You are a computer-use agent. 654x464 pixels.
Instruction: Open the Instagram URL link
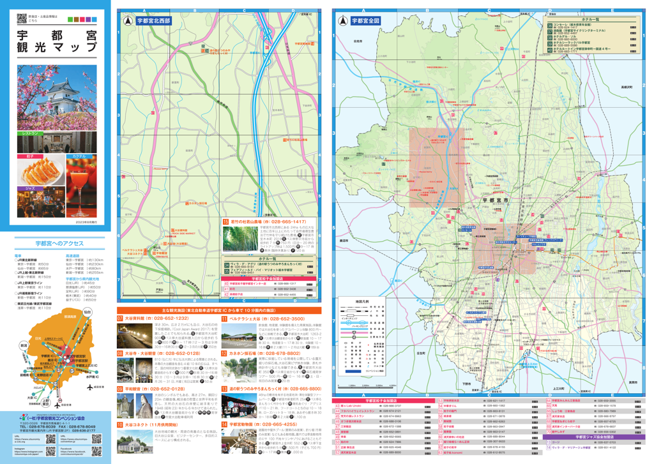(x=28, y=453)
